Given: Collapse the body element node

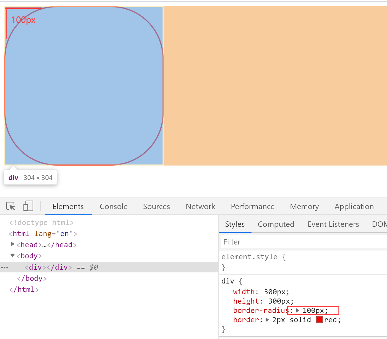Looking at the screenshot, I should pyautogui.click(x=13, y=256).
